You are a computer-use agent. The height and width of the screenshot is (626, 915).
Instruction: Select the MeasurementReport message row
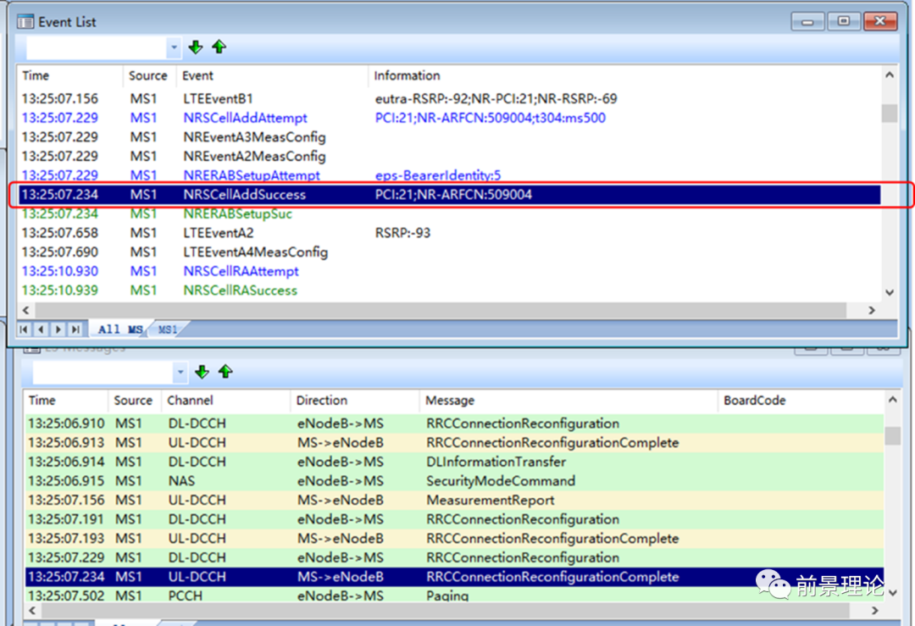tap(455, 501)
